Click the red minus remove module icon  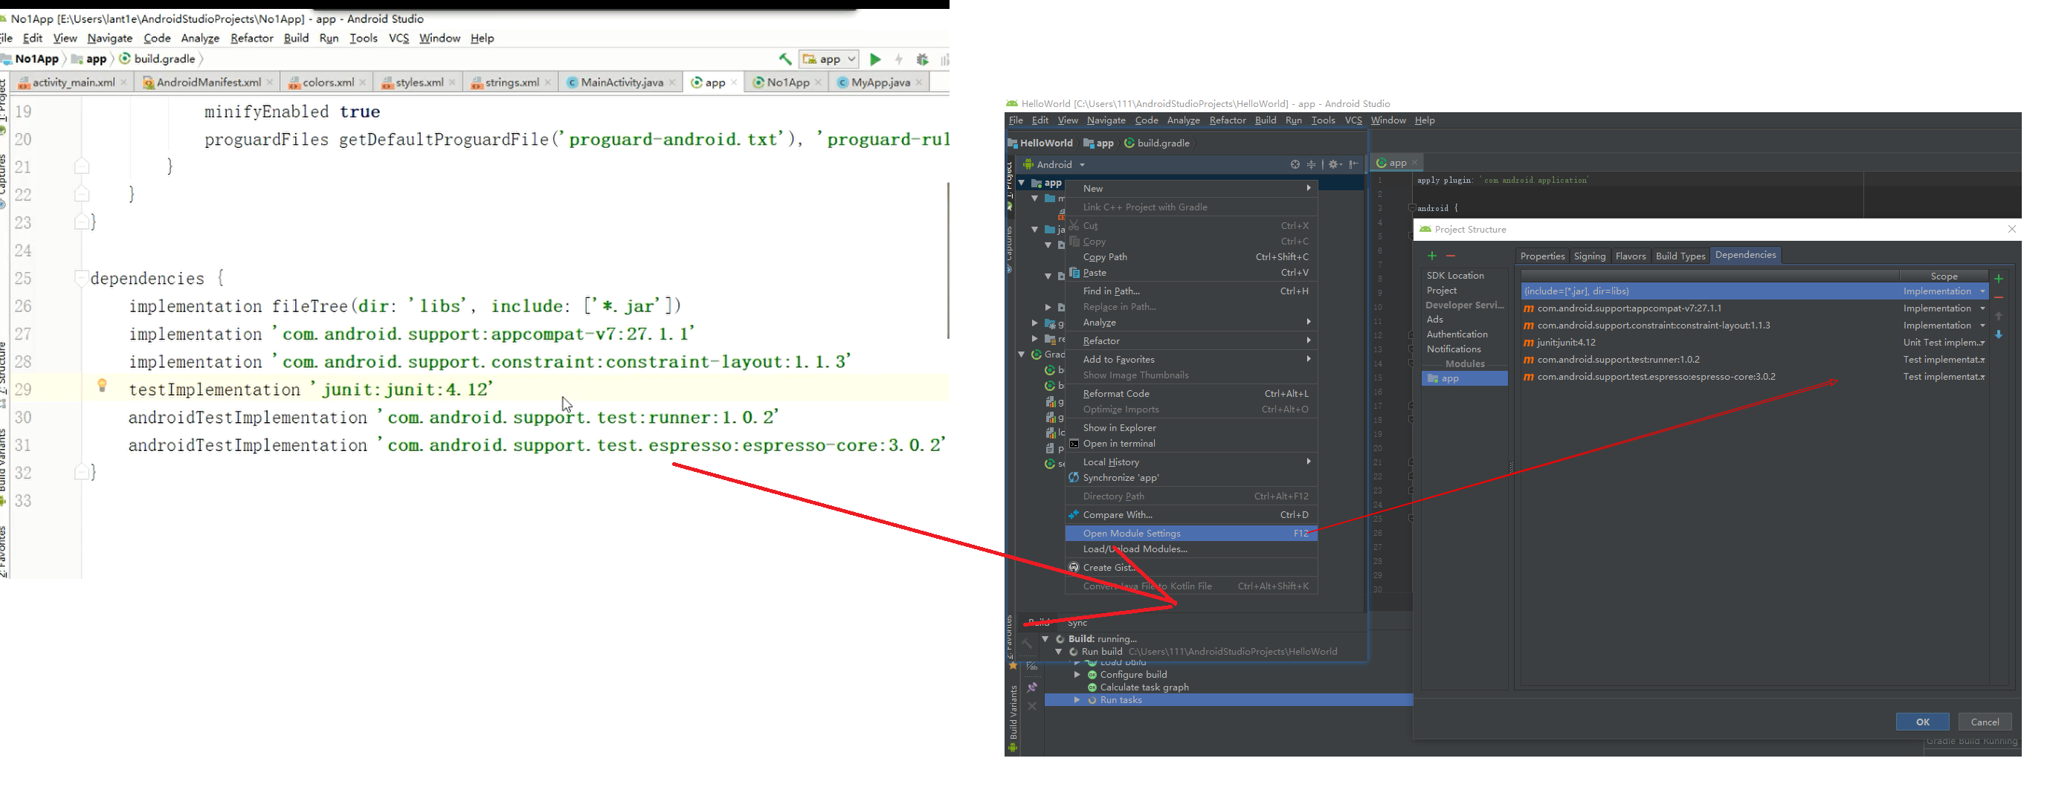(1451, 256)
